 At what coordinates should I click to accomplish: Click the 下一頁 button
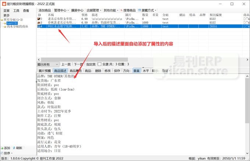[x=78, y=64]
